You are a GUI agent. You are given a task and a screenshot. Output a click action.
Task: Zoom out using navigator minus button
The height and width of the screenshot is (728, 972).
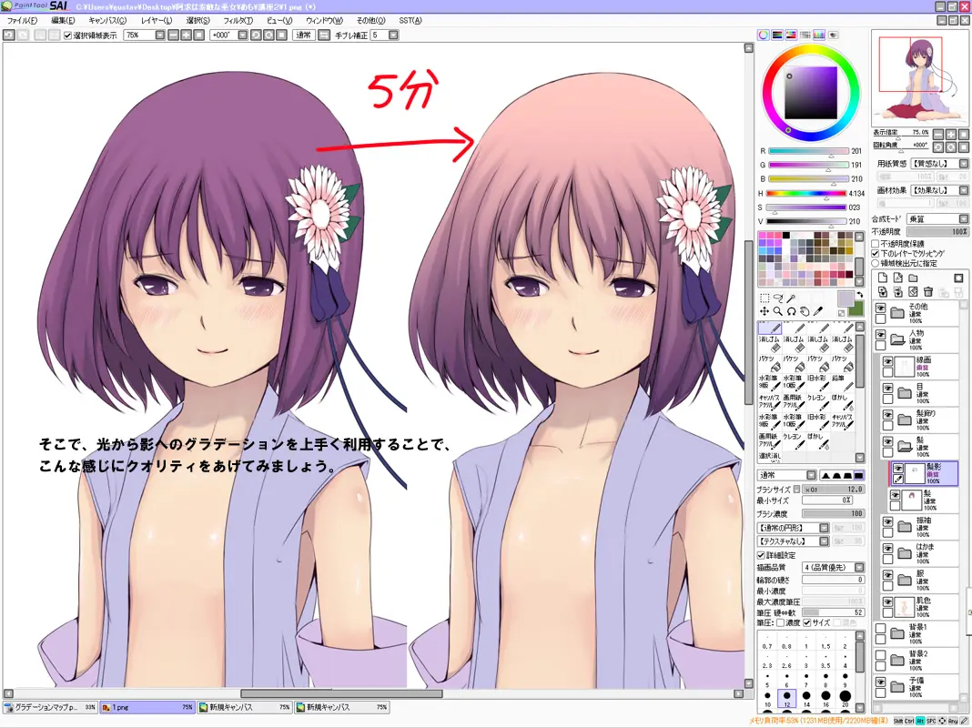(938, 135)
